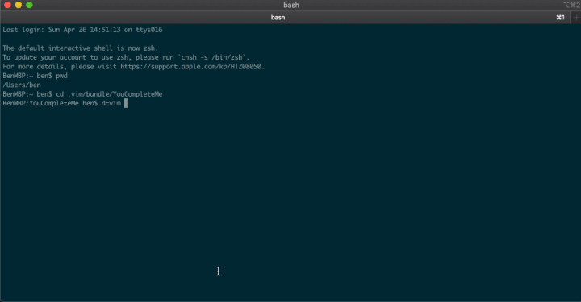Image resolution: width=581 pixels, height=302 pixels.
Task: Click the first BenMBP:~ ben$ prompt
Action: [x=27, y=76]
